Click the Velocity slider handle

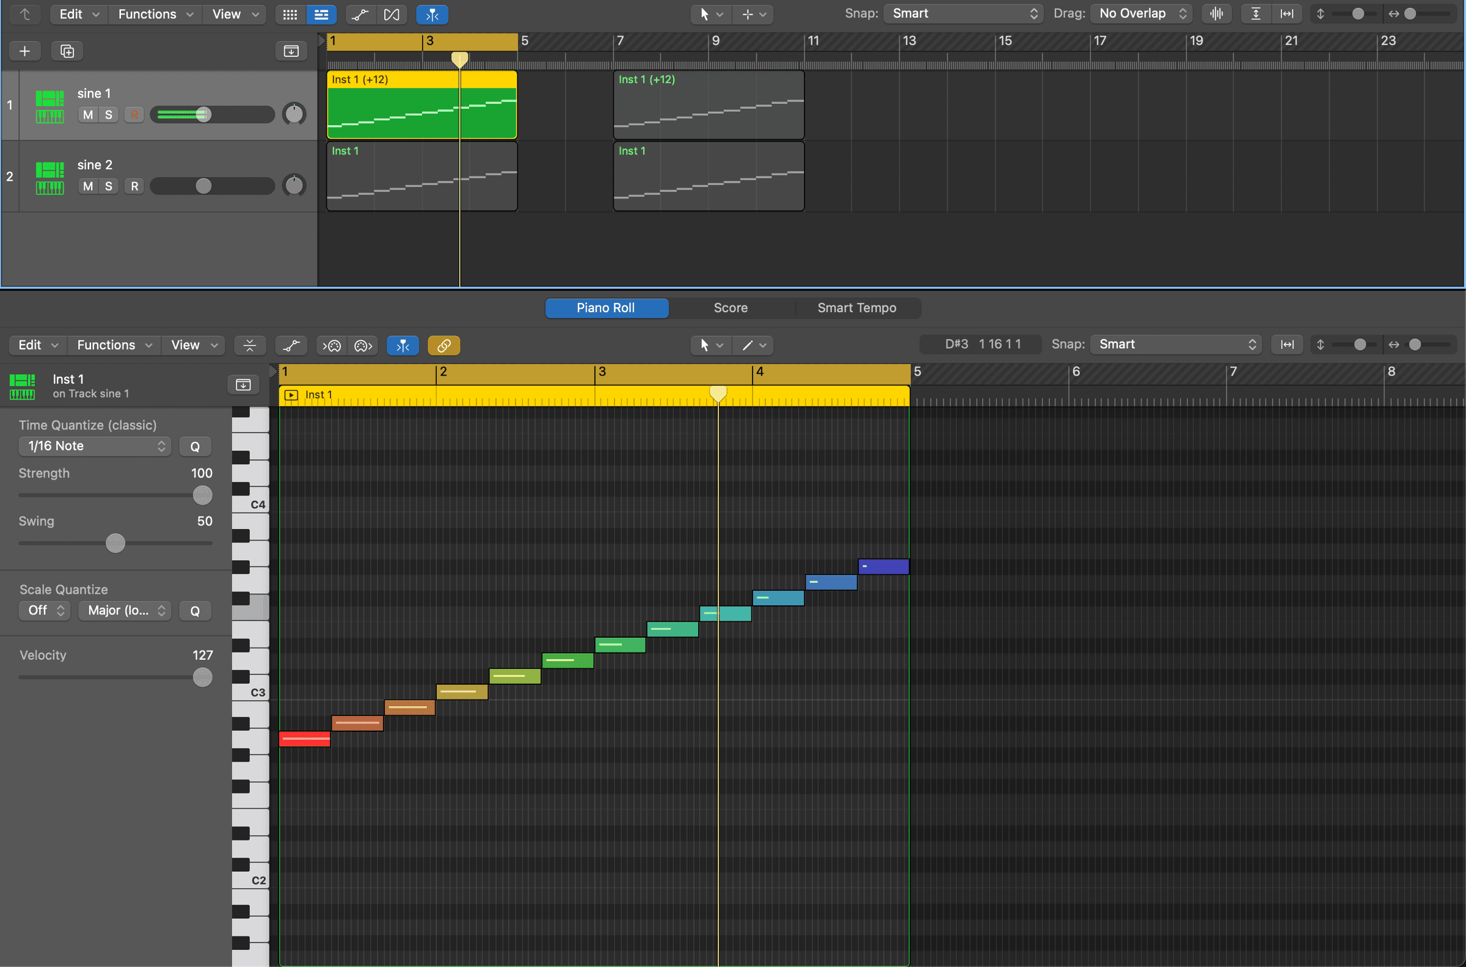202,678
